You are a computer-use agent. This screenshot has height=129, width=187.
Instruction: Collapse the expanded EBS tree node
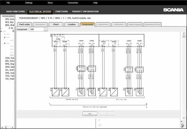(x=1, y=31)
